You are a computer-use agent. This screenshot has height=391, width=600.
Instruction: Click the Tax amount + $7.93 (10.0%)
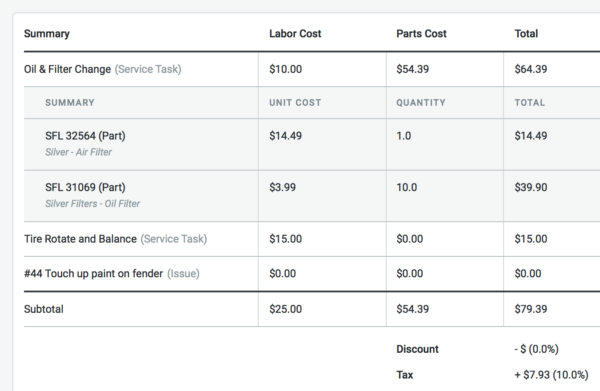point(551,375)
